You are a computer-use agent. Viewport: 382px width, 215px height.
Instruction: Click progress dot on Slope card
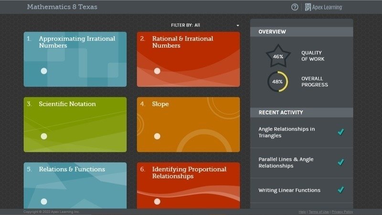pos(157,136)
